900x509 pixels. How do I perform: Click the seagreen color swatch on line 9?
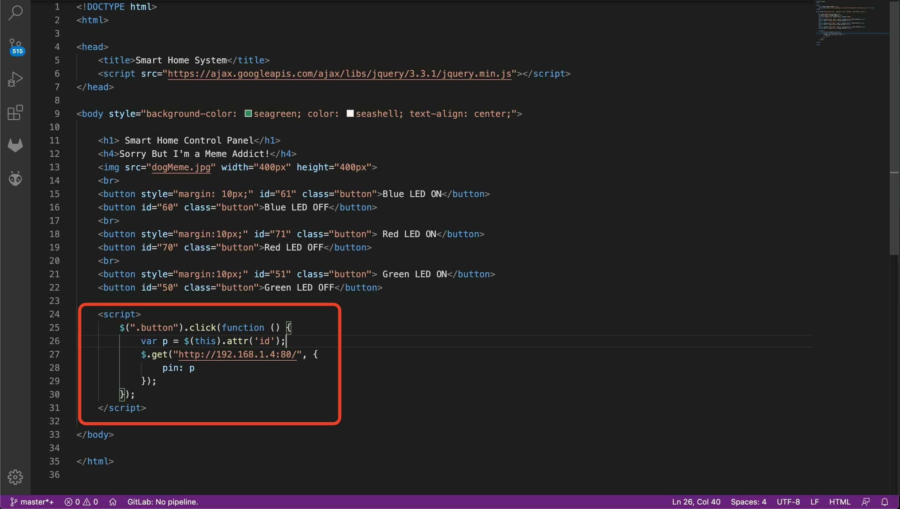point(248,113)
